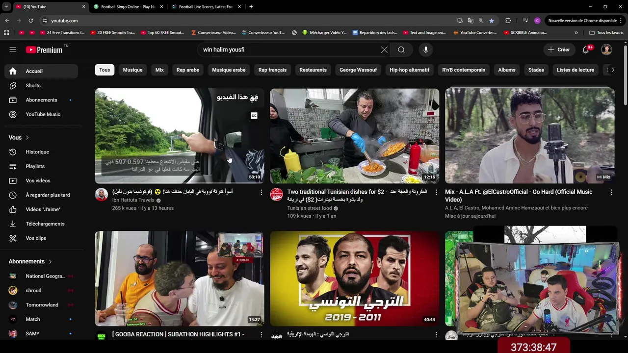Open Vidéos "J'aime" list
The height and width of the screenshot is (353, 628).
[41, 209]
